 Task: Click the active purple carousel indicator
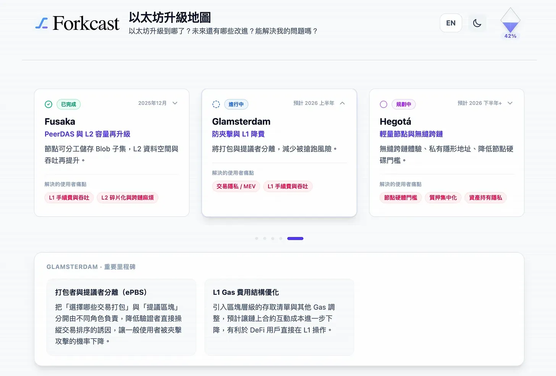295,239
